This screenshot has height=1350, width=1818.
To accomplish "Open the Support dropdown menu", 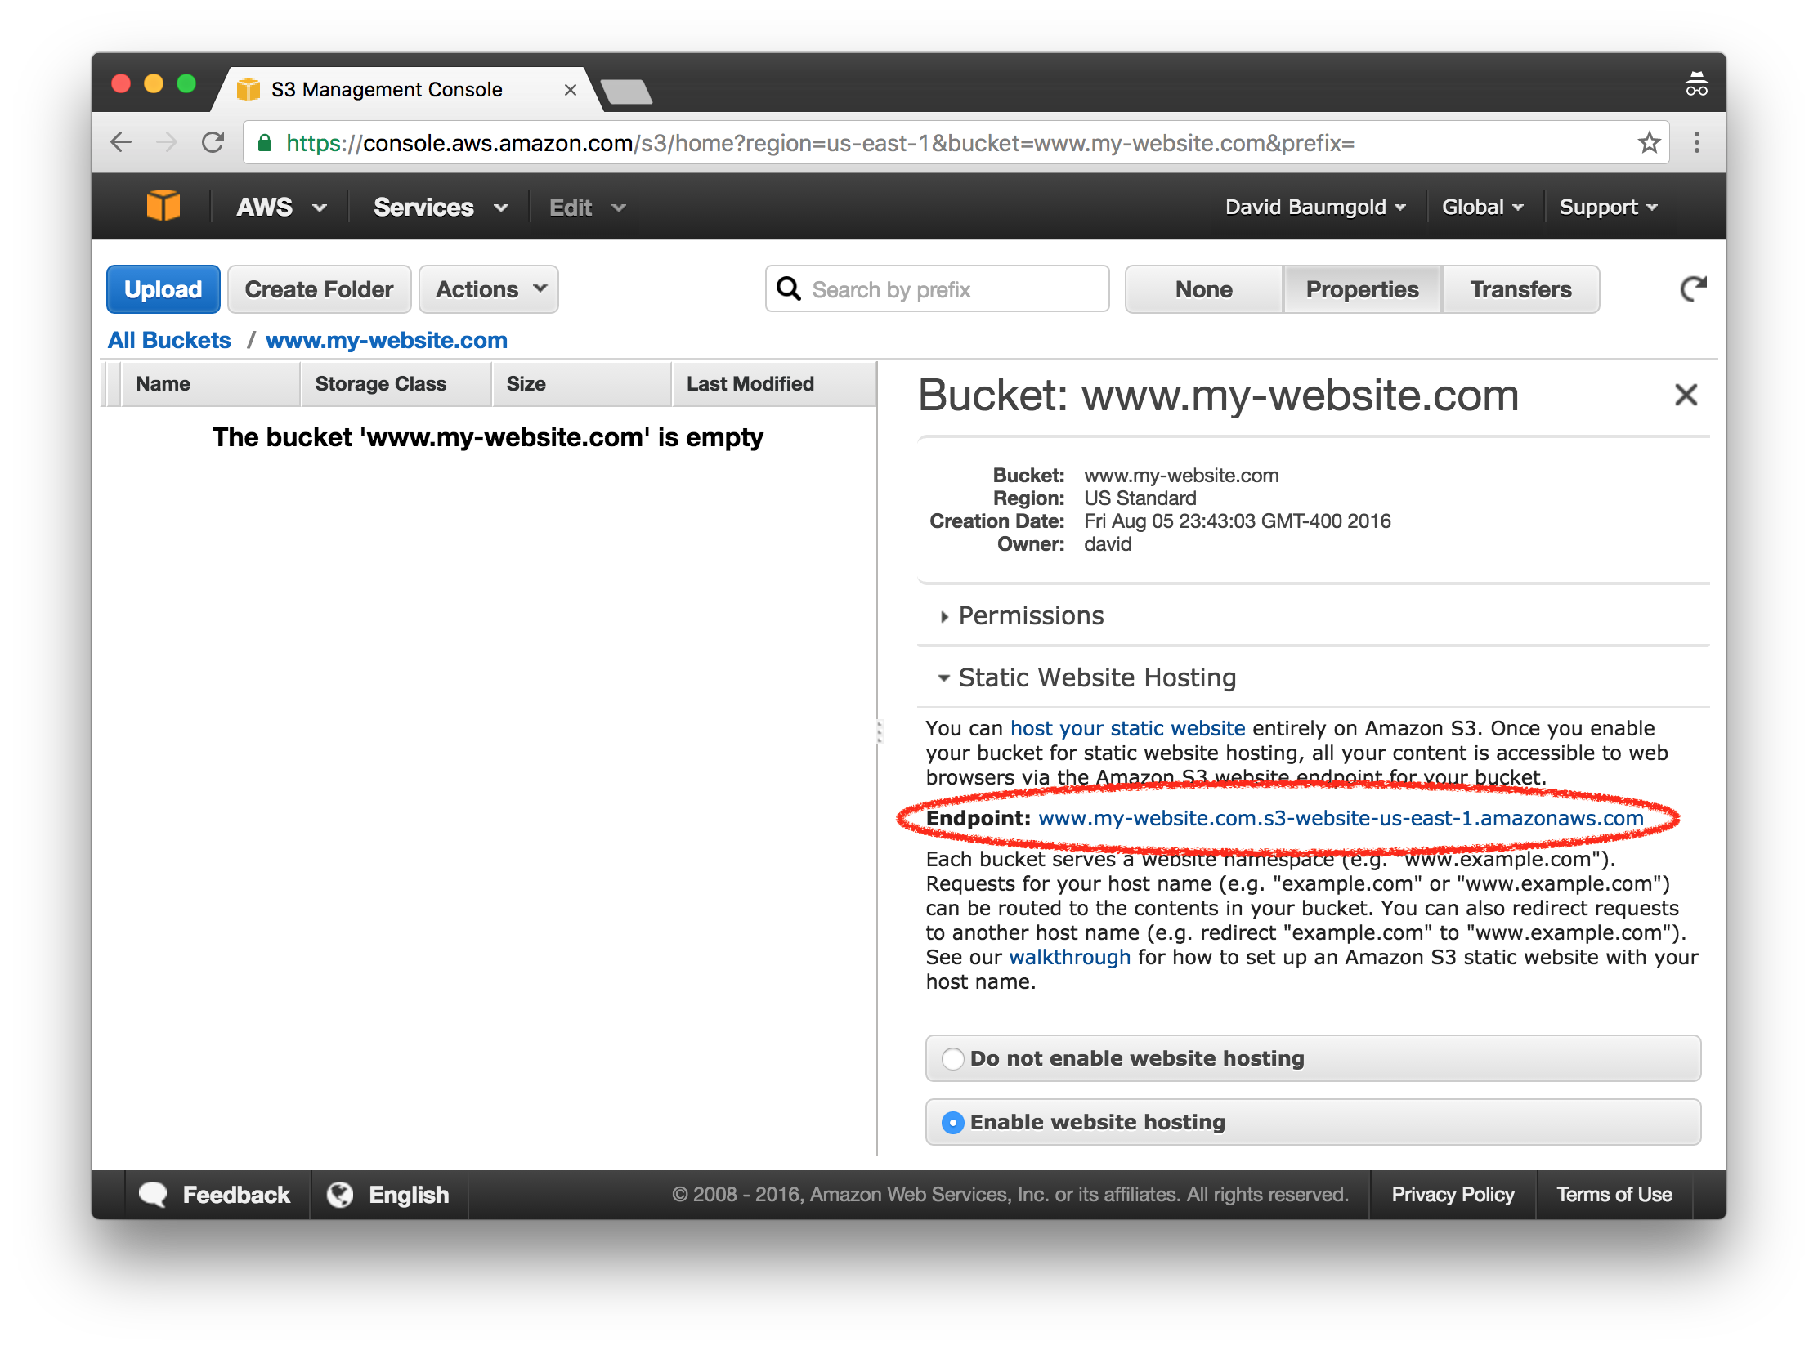I will point(1609,207).
